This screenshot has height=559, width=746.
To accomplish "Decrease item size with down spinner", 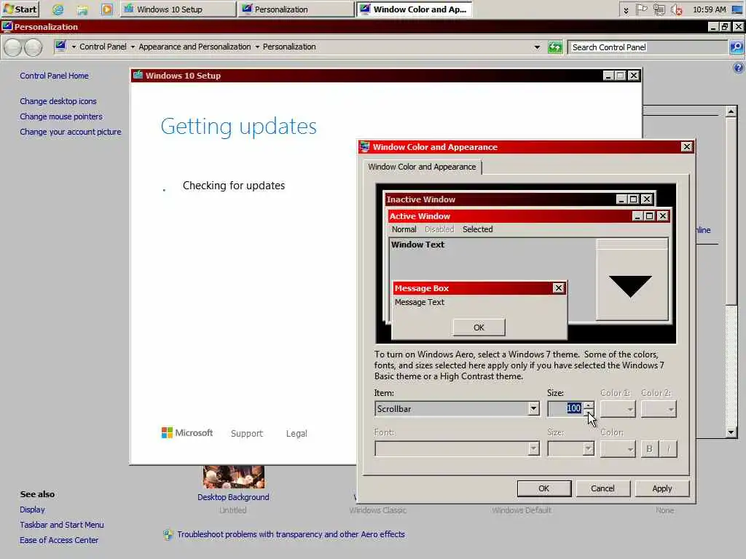I will (x=589, y=412).
